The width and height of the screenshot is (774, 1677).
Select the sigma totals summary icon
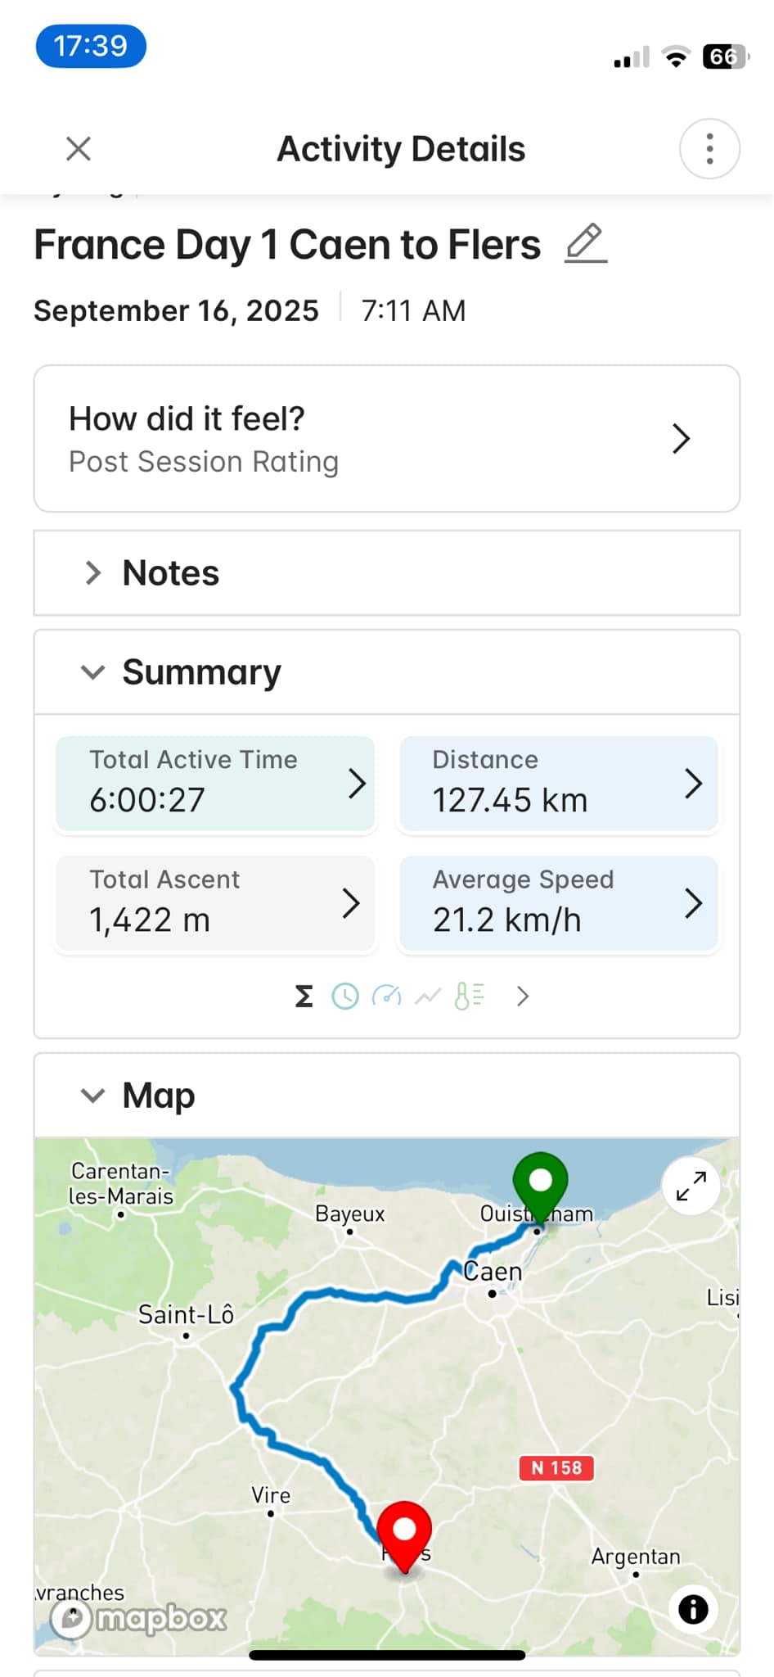tap(304, 996)
